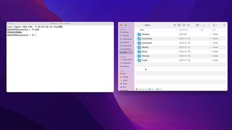Click the Terminal window title bar

click(60, 23)
